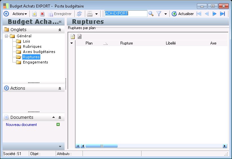The width and height of the screenshot is (232, 159).
Task: Click the Objet : status field
Action: coord(43,154)
